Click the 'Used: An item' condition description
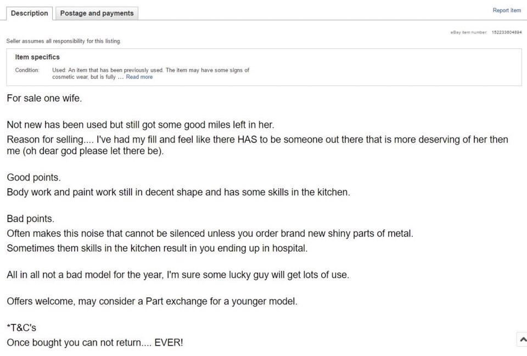 [x=150, y=74]
